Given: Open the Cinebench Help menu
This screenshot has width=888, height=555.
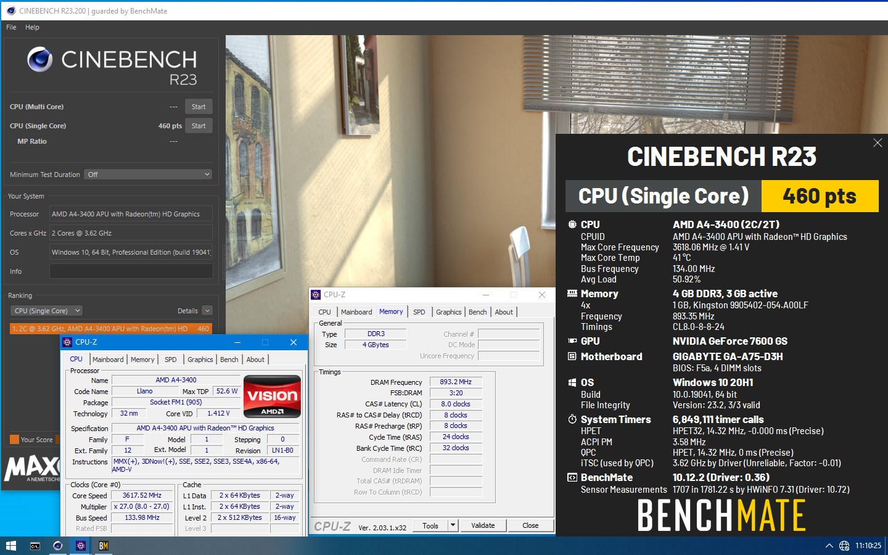Looking at the screenshot, I should point(32,27).
